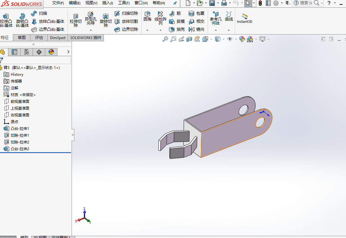Choose the Lofted Cut (放样切割) tool
The image size is (346, 238).
(126, 22)
